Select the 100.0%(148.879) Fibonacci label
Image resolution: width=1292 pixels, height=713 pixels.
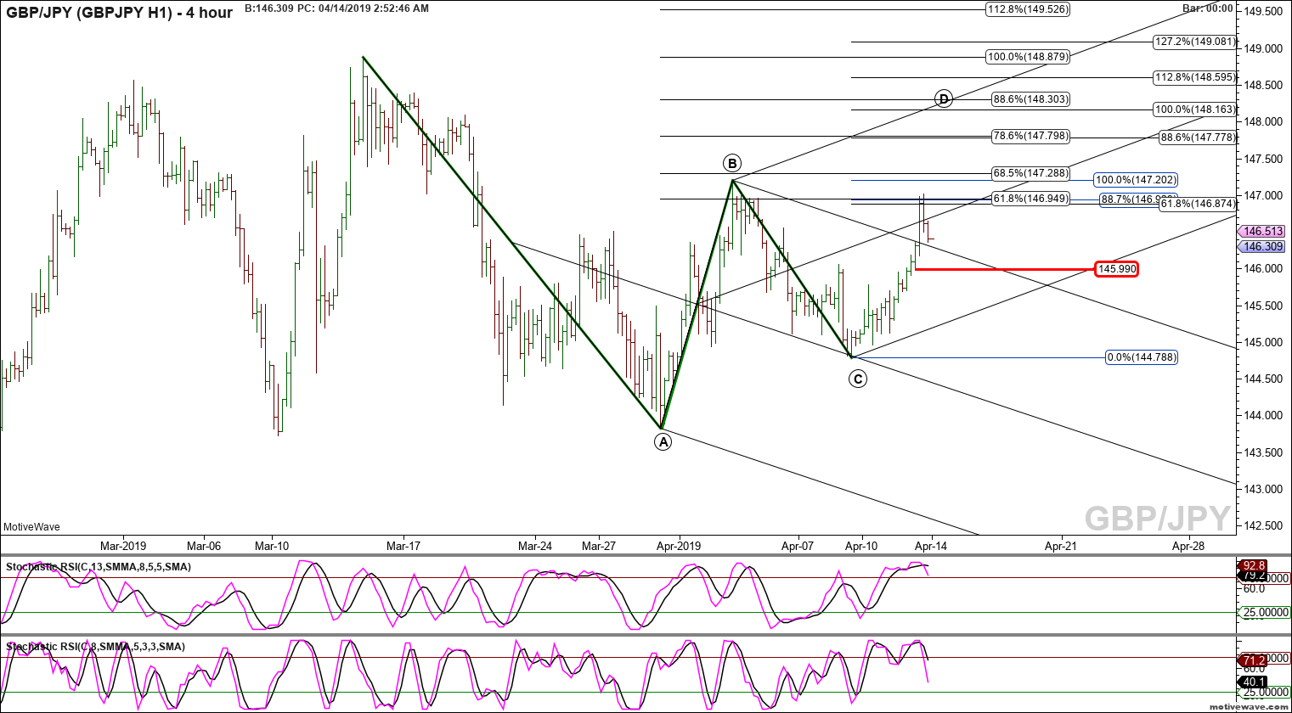coord(1028,57)
